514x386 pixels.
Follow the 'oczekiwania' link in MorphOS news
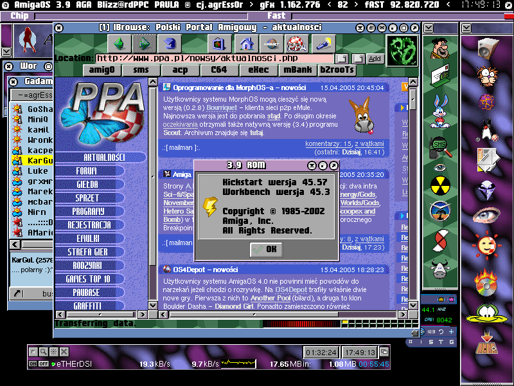pos(181,125)
